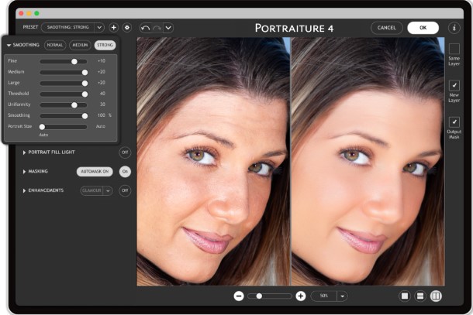Viewport: 473px width, 315px height.
Task: Expand the Enhancements section
Action: pyautogui.click(x=24, y=191)
